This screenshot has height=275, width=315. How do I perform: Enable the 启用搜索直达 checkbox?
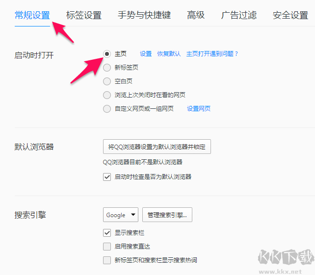(107, 247)
